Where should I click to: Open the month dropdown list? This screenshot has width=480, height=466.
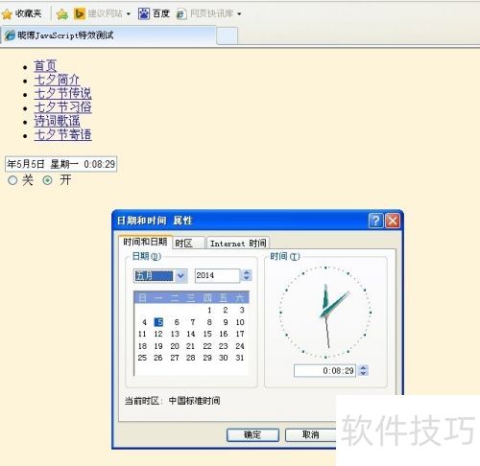coord(180,275)
